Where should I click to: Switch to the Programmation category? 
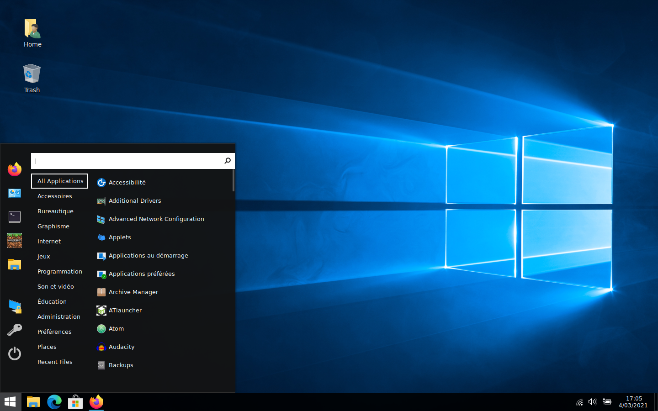click(x=60, y=271)
